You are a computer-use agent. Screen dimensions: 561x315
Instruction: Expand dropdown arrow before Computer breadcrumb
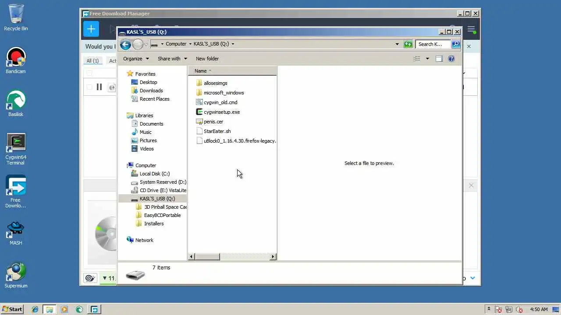tap(162, 44)
